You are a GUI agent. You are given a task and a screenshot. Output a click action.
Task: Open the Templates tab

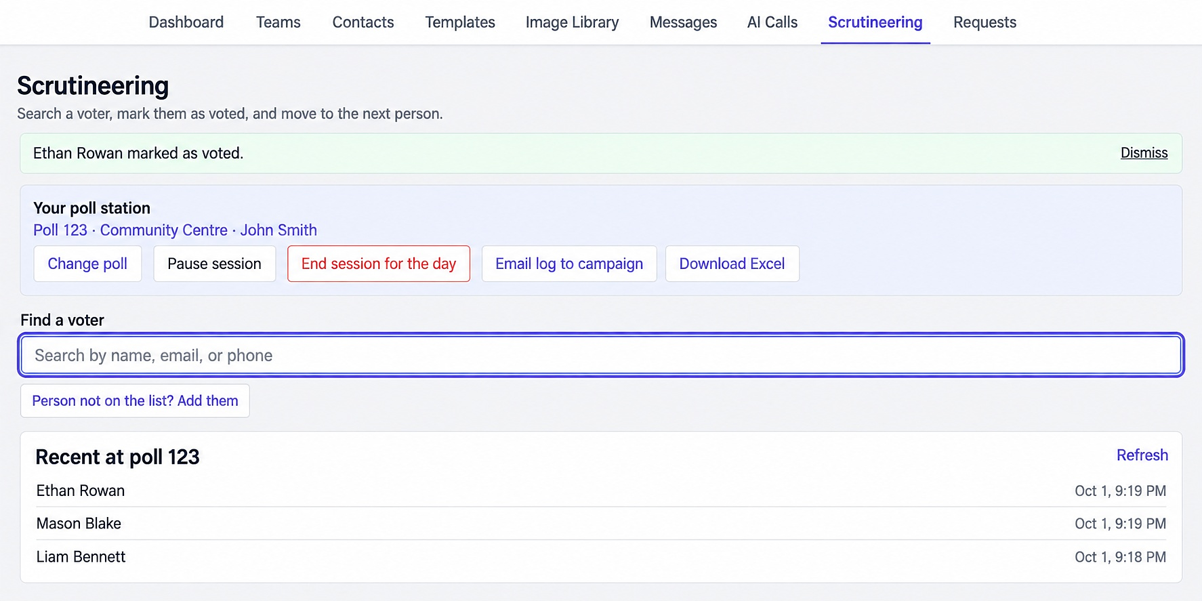(460, 22)
